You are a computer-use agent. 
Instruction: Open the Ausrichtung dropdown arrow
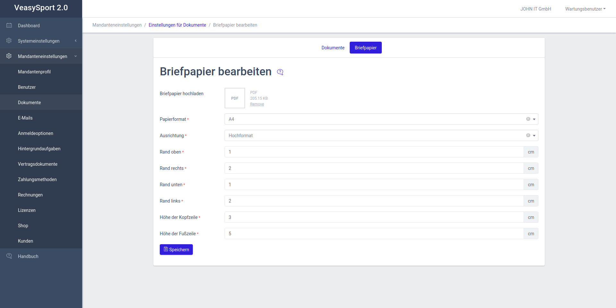(x=534, y=136)
